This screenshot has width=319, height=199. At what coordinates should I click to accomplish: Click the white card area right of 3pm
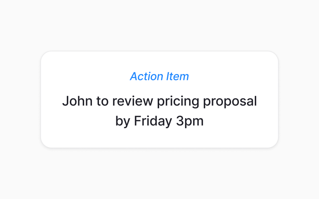click(x=241, y=122)
